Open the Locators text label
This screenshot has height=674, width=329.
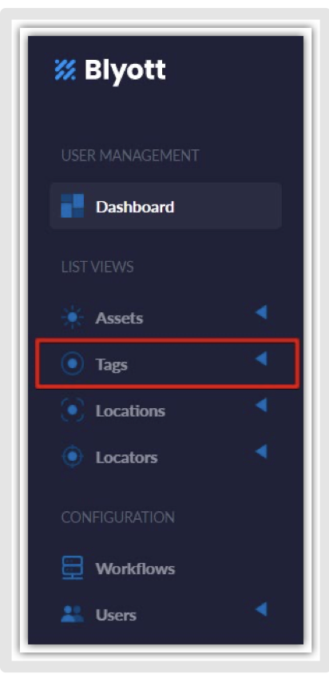(126, 458)
